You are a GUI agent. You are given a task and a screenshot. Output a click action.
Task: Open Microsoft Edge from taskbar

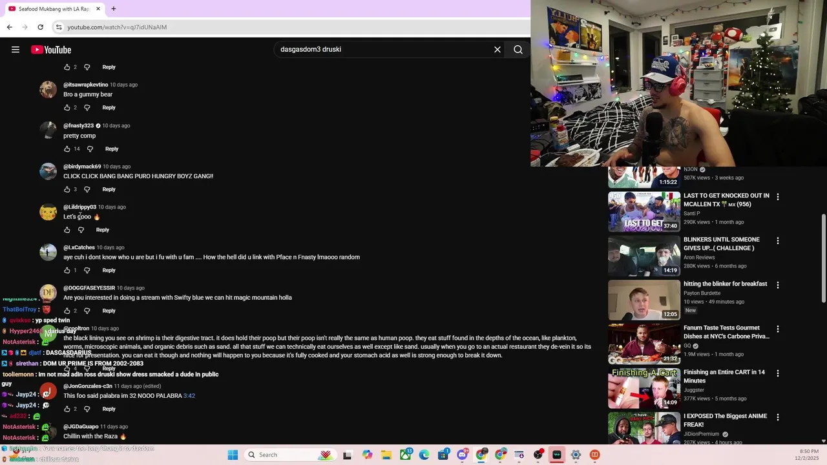click(424, 455)
